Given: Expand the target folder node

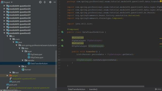Looking at the screenshot, I should click(x=7, y=76).
